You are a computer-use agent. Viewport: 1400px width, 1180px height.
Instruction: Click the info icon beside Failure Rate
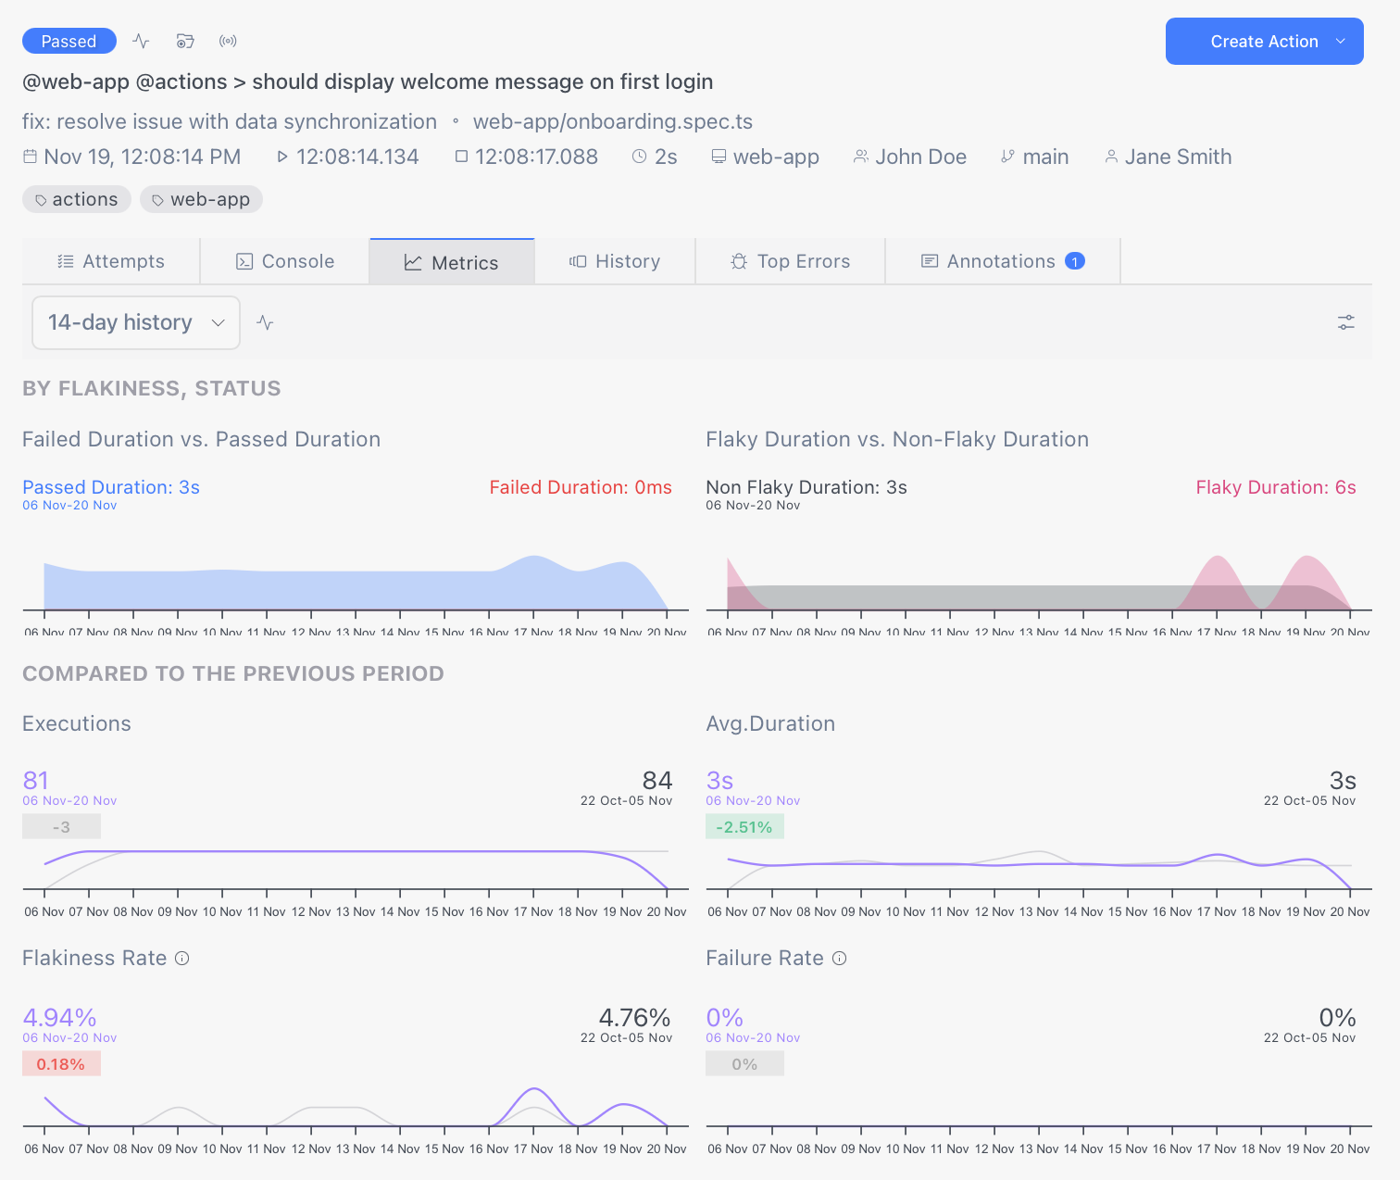point(839,958)
